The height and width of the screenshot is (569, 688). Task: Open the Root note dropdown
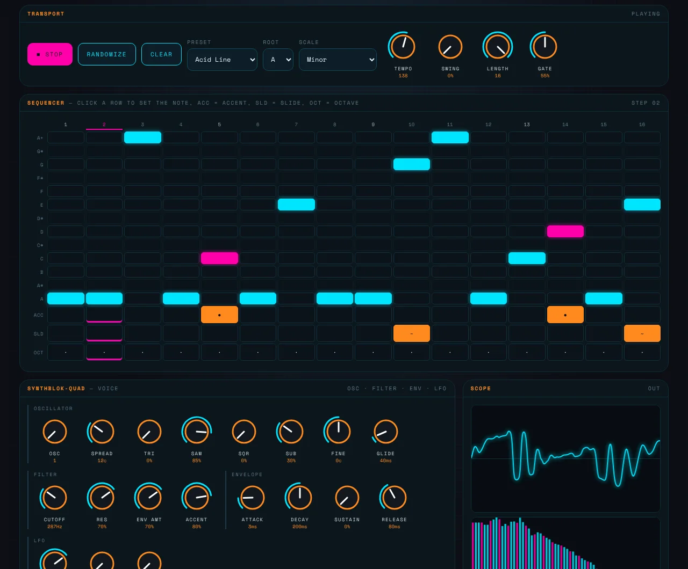pos(278,60)
